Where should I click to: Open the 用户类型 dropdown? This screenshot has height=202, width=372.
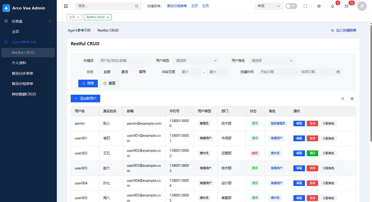196,60
